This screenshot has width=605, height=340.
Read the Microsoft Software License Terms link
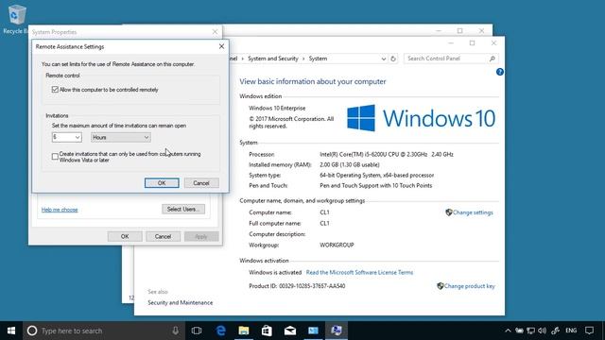359,272
